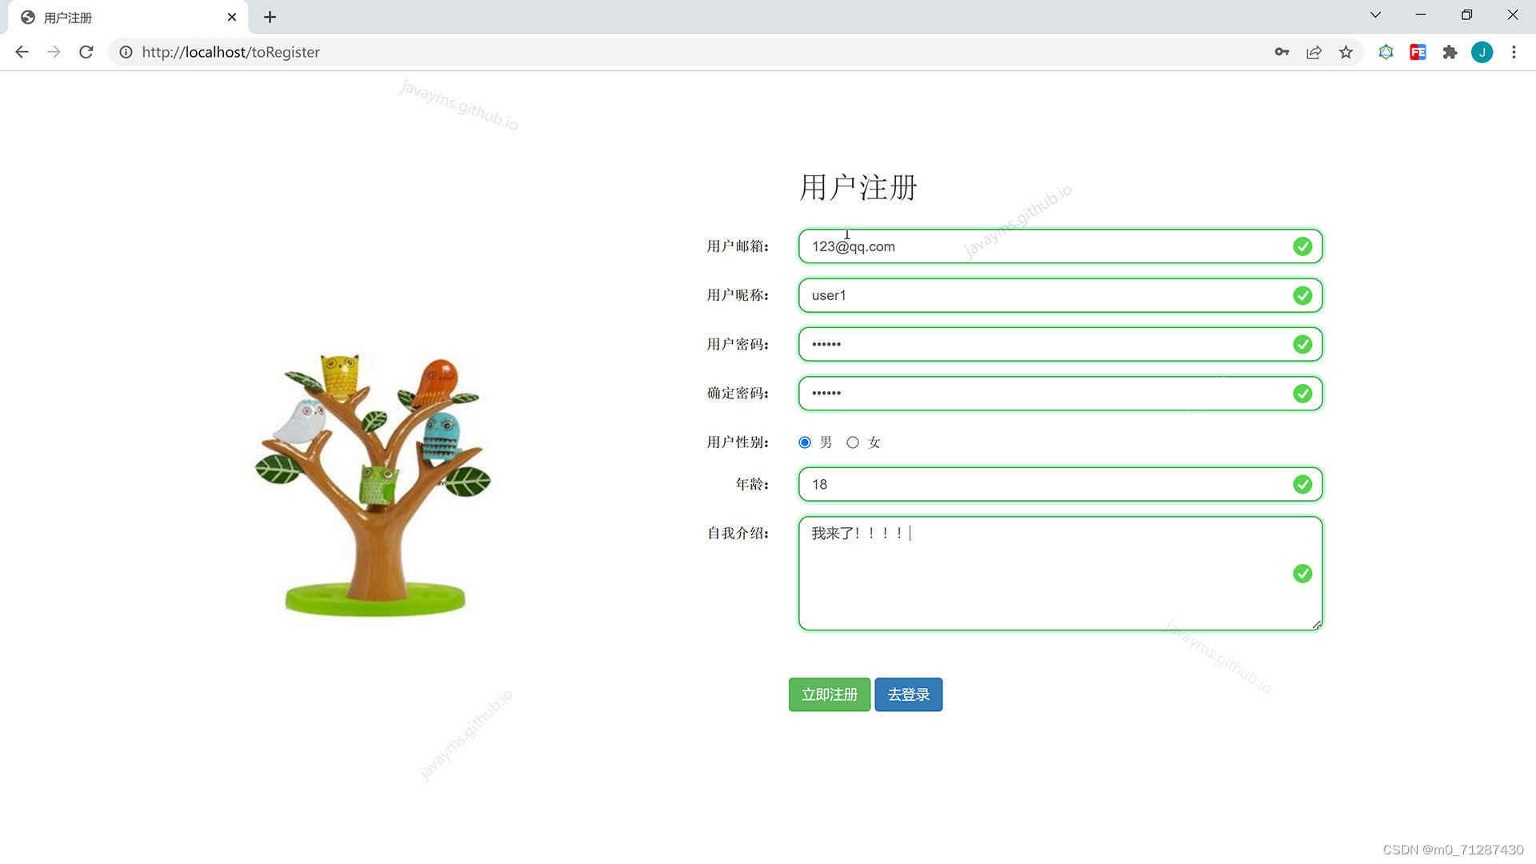Bookmark this page with the star

click(x=1346, y=52)
